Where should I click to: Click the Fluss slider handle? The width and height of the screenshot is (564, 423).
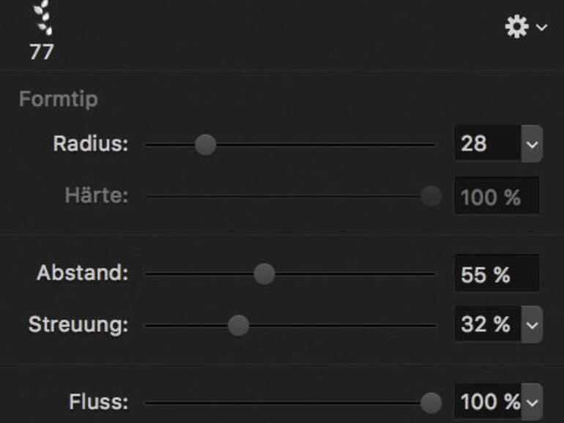pos(431,402)
